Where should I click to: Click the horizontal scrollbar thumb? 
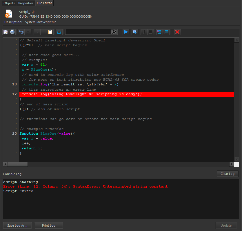pyautogui.click(x=18, y=164)
